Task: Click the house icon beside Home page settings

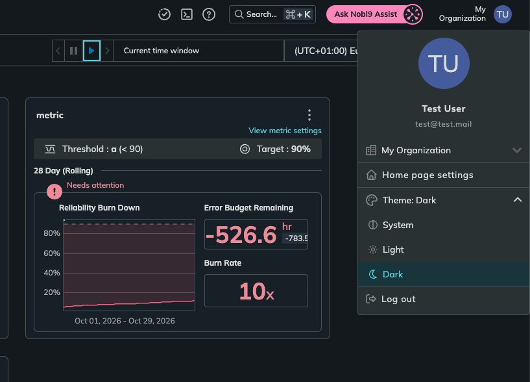Action: pos(371,175)
